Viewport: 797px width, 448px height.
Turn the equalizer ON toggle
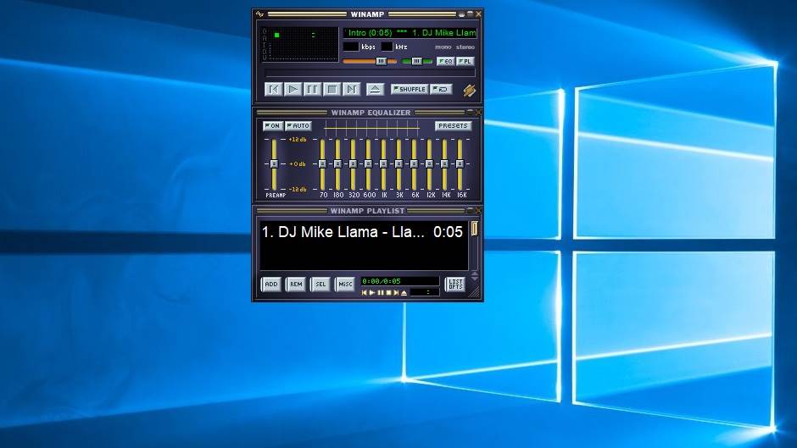click(x=272, y=126)
